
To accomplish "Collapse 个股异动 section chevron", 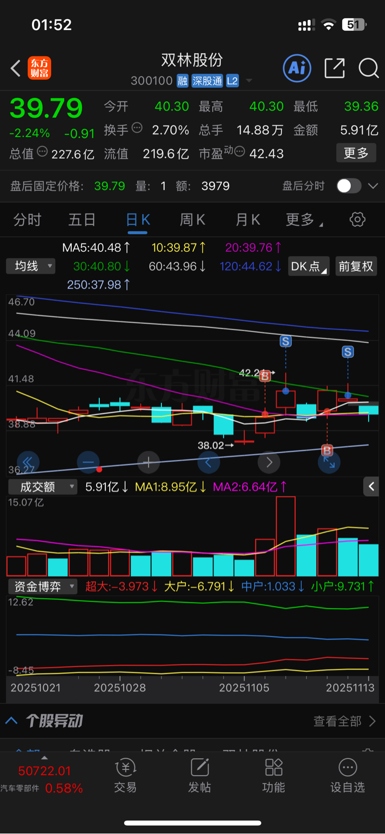I will (12, 721).
